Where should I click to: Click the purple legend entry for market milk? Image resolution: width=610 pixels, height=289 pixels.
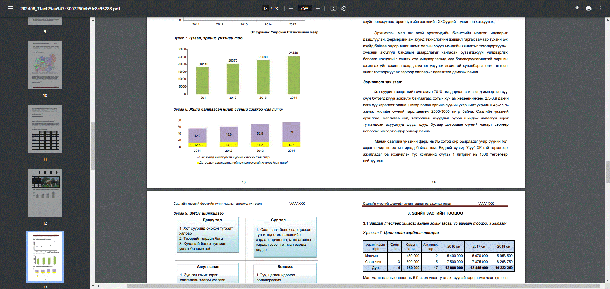[234, 157]
